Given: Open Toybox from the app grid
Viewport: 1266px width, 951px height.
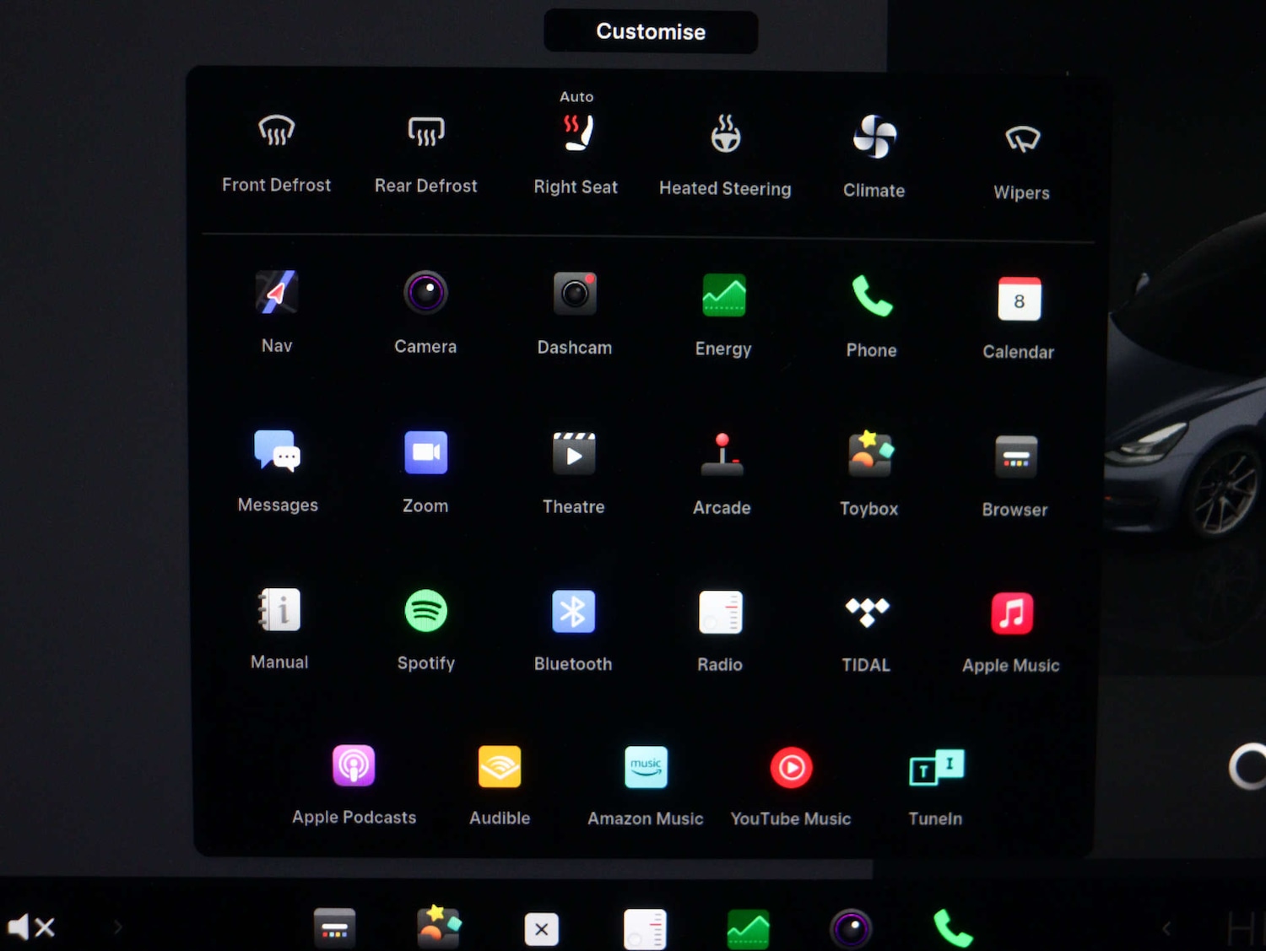Looking at the screenshot, I should (x=869, y=456).
